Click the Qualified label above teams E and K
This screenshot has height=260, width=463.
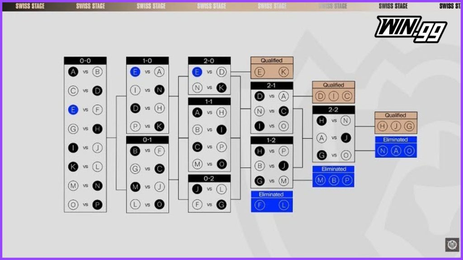pos(272,60)
